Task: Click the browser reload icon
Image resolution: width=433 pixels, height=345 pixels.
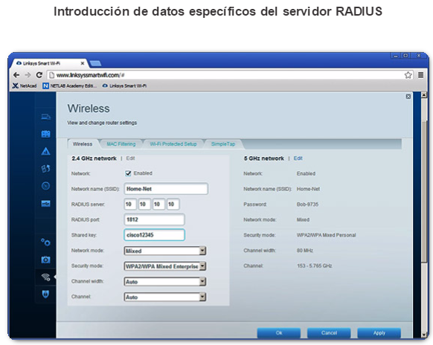Action: click(x=39, y=75)
